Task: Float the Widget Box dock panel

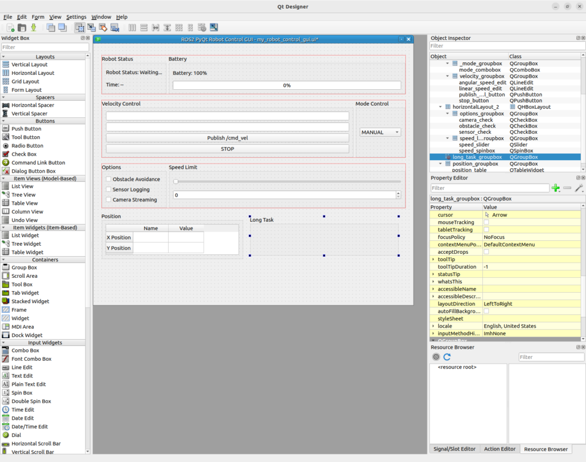Action: (x=82, y=38)
